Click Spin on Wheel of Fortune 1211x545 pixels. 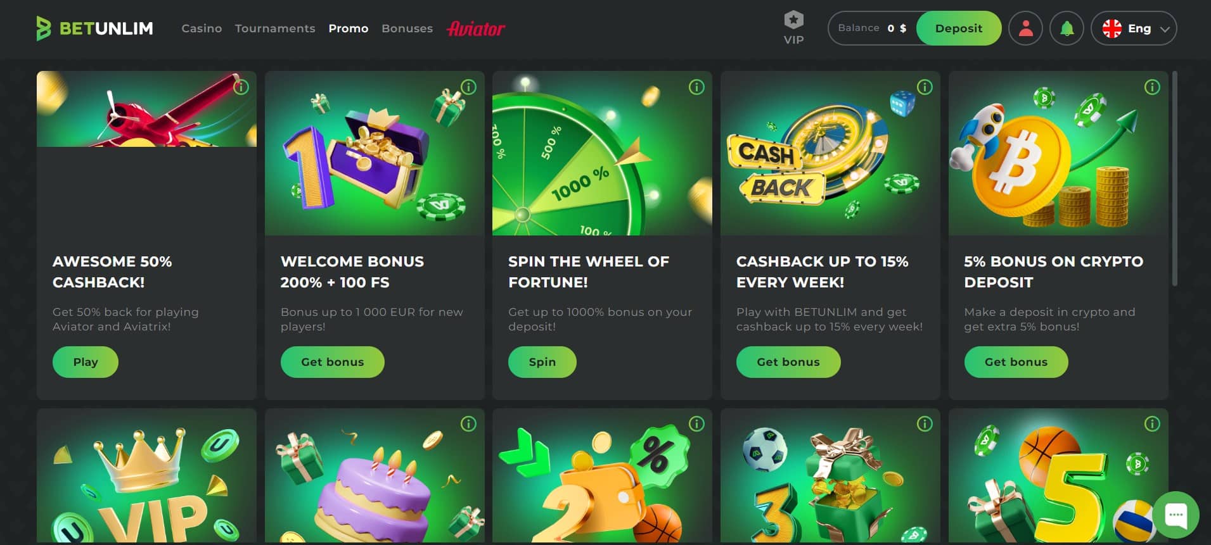pos(542,362)
